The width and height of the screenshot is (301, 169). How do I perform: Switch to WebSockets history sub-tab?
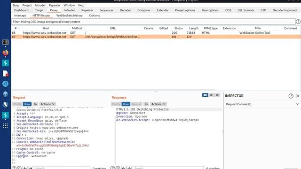point(69,15)
